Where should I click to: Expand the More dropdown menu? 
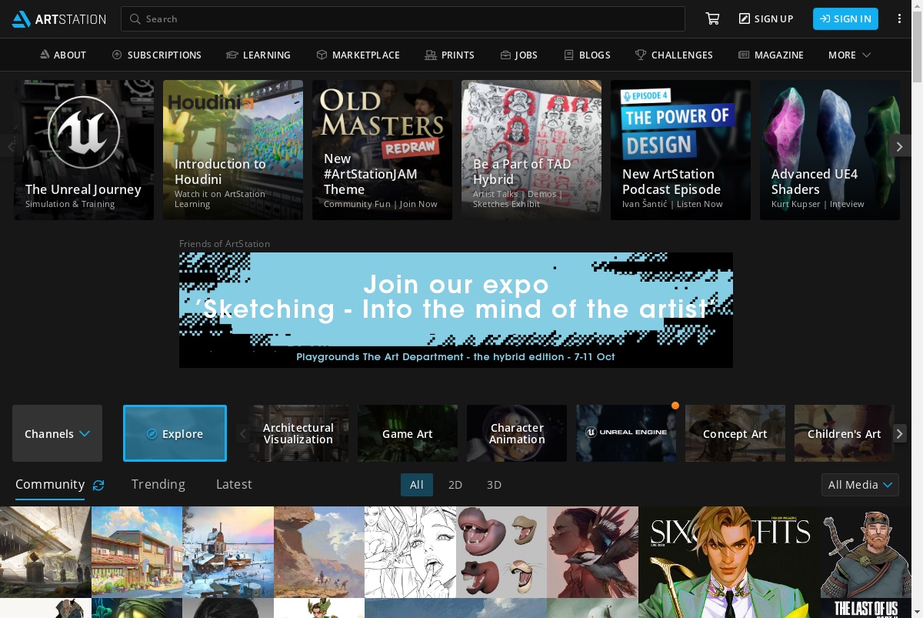849,55
